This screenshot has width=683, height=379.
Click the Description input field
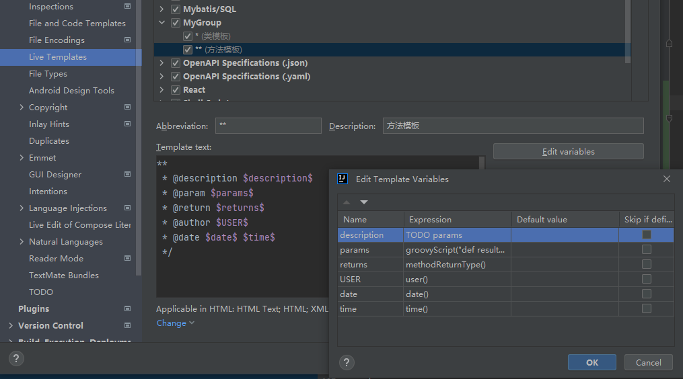pos(513,126)
